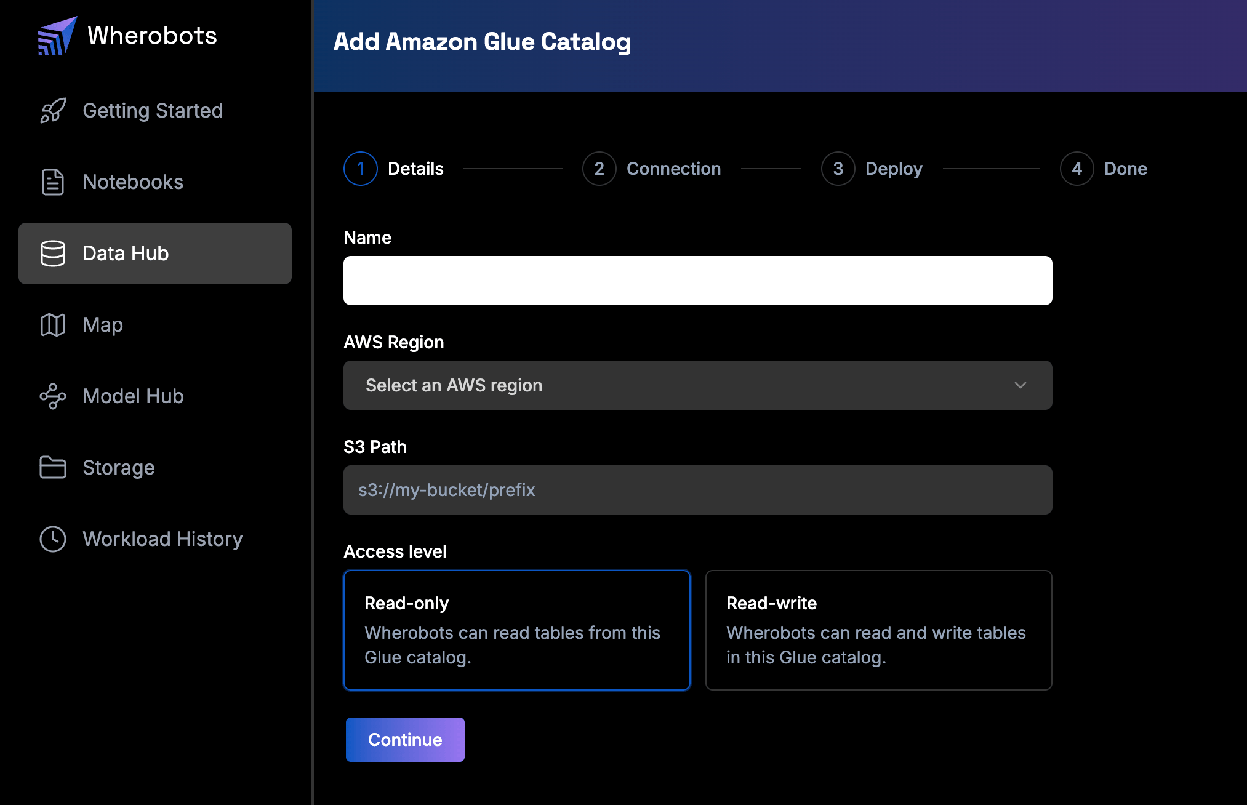Click the Access level label
Image resolution: width=1247 pixels, height=805 pixels.
[x=395, y=551]
